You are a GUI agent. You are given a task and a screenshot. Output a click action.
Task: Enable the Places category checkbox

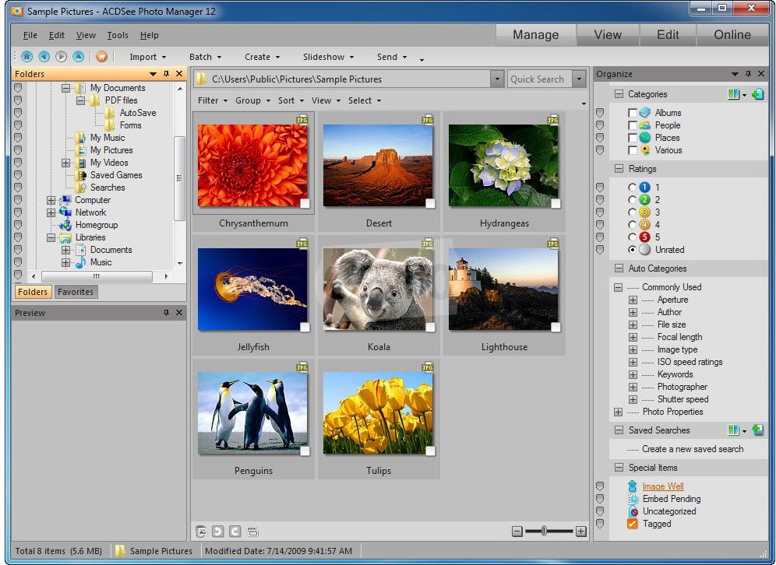633,138
